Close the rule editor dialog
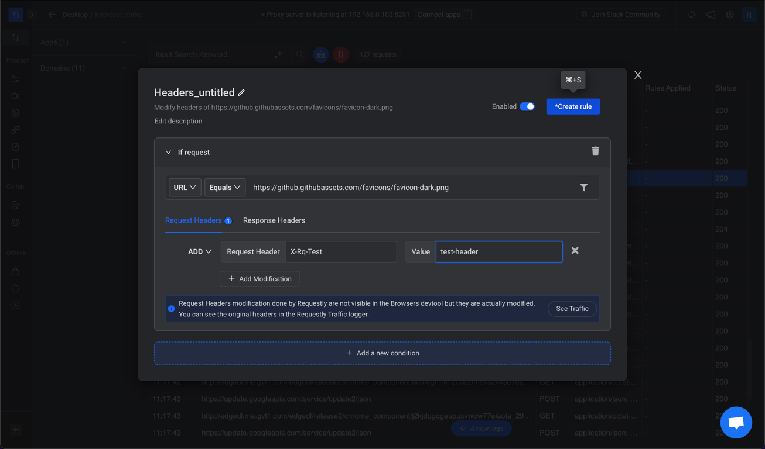 coord(638,75)
